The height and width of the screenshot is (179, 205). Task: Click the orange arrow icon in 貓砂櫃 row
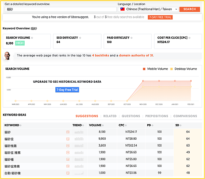[x=68, y=159]
